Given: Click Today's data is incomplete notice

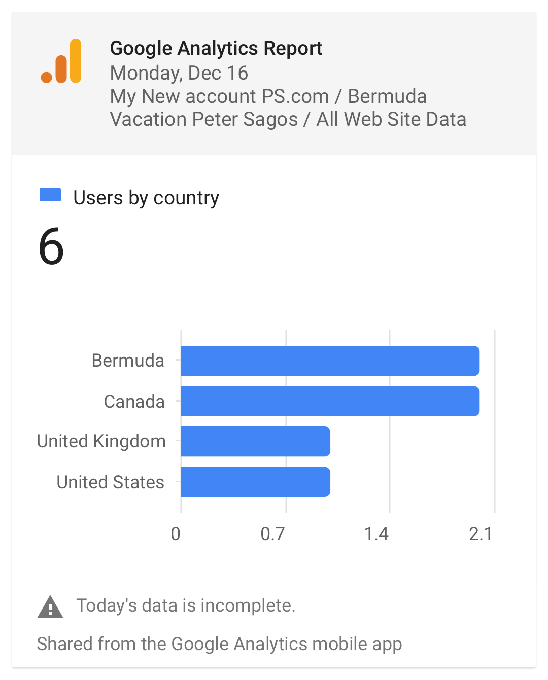Looking at the screenshot, I should 186,605.
